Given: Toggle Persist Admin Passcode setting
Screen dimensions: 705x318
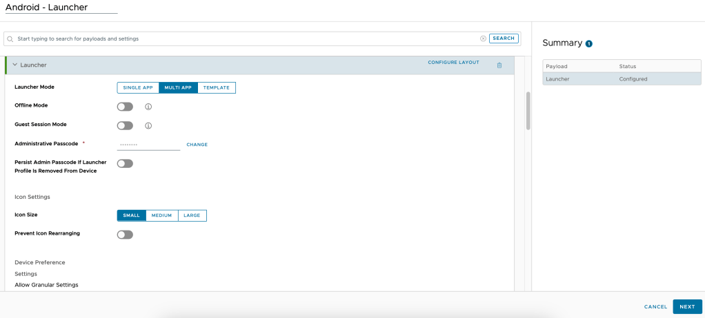Looking at the screenshot, I should [x=125, y=163].
